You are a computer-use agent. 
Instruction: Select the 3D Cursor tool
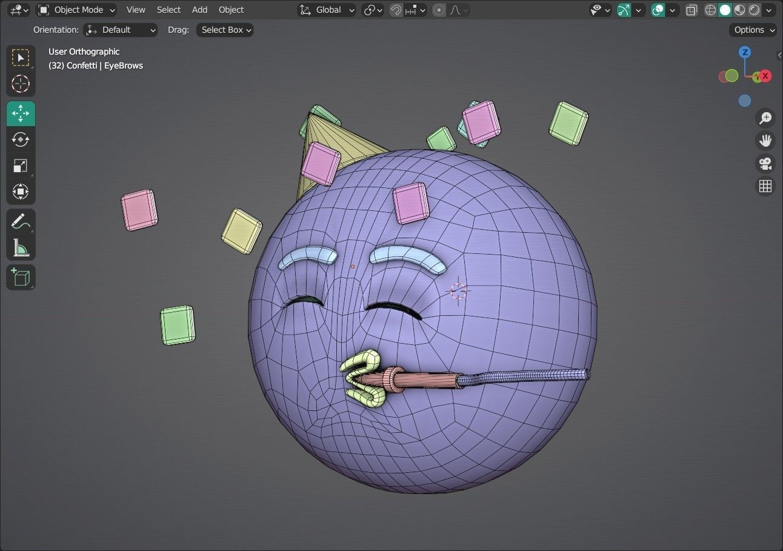[21, 84]
